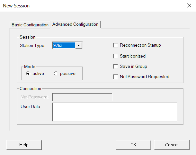The width and height of the screenshot is (196, 155).
Task: Tick the Start iconized checkbox
Action: pyautogui.click(x=115, y=56)
